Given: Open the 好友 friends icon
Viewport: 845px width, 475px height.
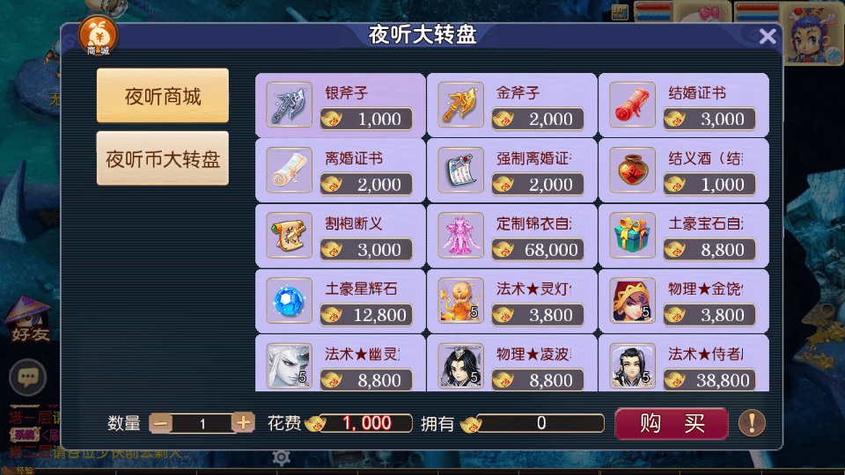Looking at the screenshot, I should pyautogui.click(x=30, y=318).
